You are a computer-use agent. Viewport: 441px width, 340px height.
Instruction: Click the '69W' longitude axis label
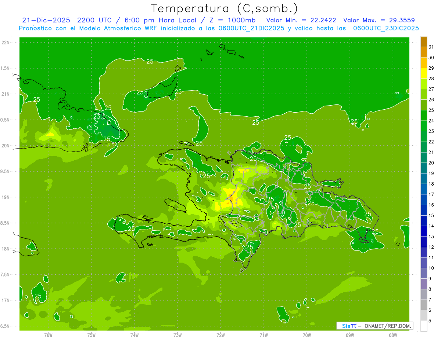(x=350, y=335)
